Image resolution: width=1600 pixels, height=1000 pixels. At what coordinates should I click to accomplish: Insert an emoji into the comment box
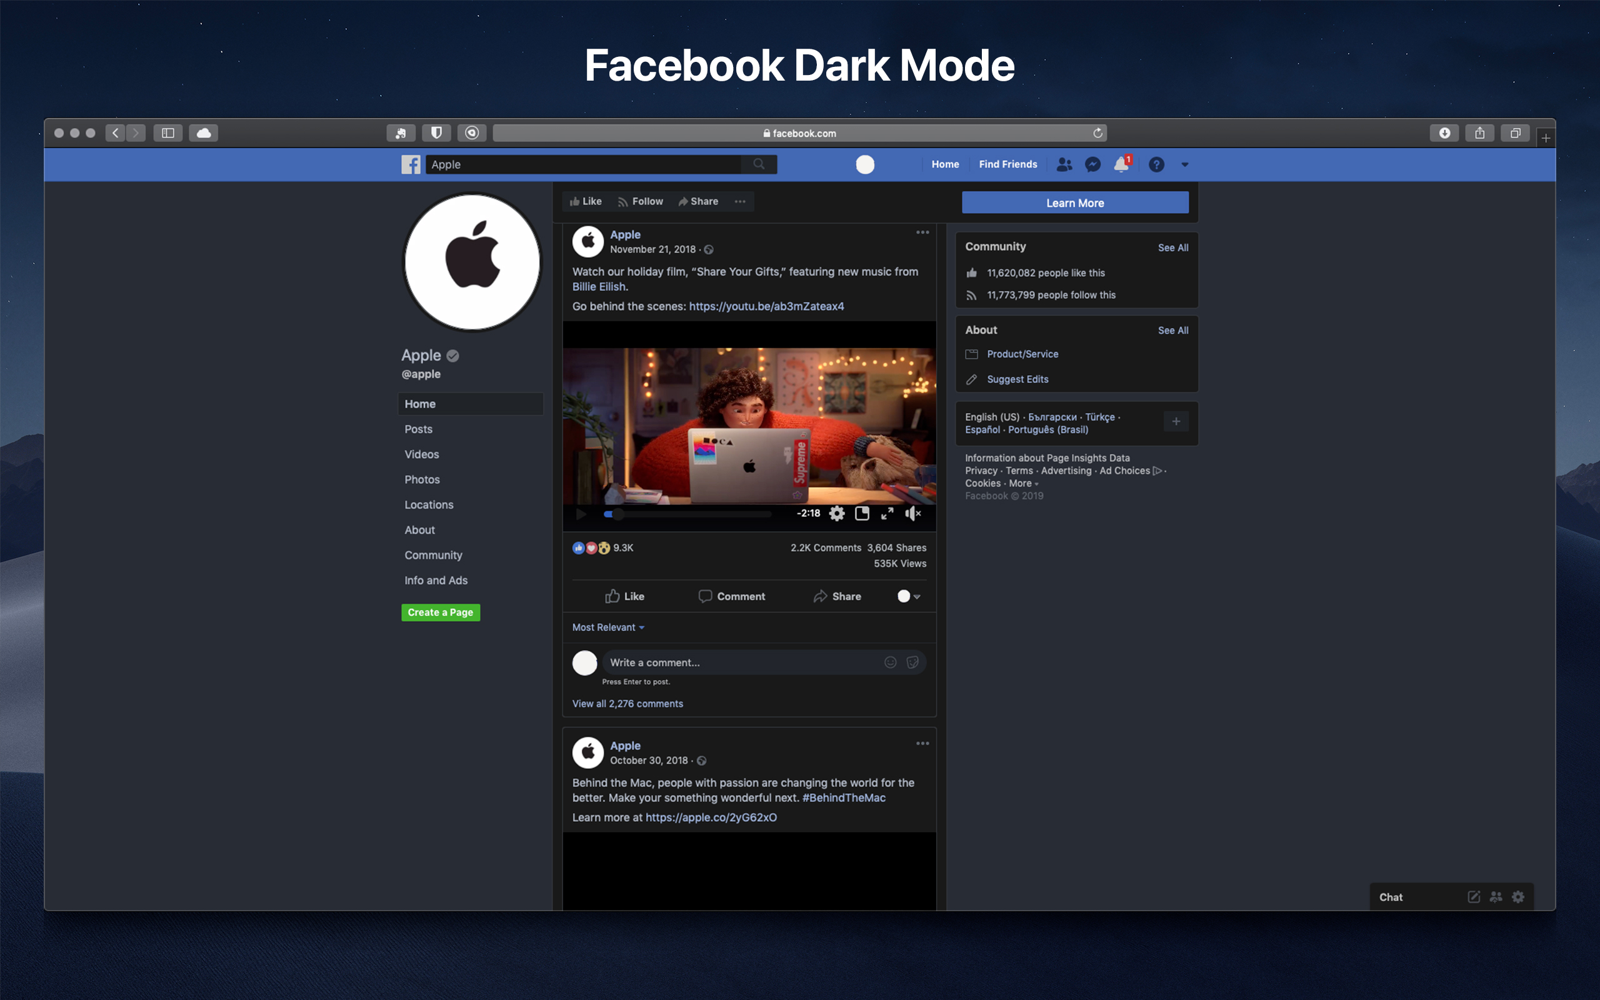tap(891, 662)
